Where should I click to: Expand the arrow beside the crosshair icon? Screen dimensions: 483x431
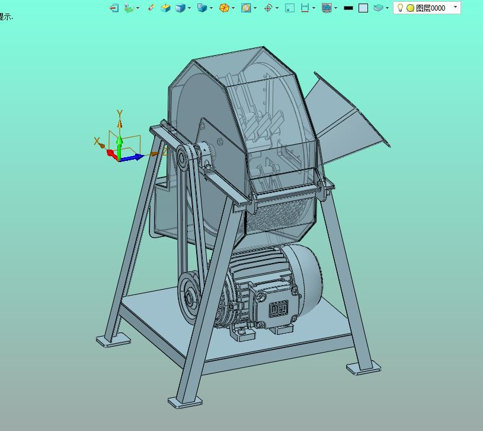(277, 8)
